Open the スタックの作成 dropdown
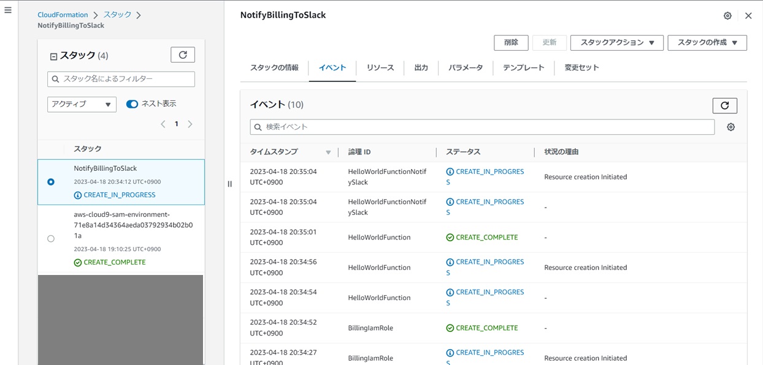This screenshot has width=763, height=365. point(707,43)
